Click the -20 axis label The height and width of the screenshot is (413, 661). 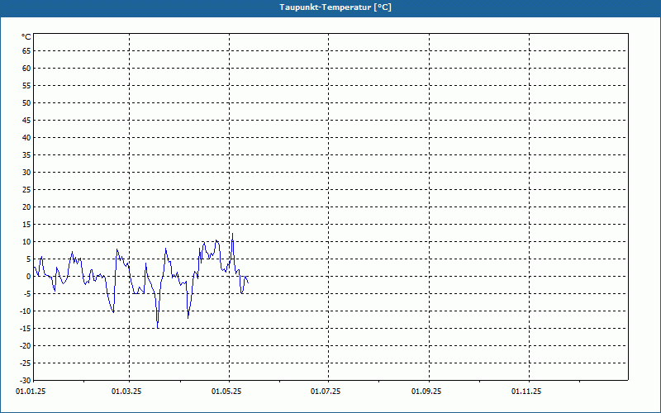click(26, 345)
